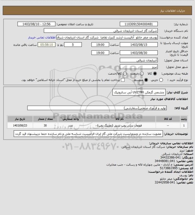Click the request creator field یوسف صفر خانلو
The height and width of the screenshot is (215, 195).
107,37
